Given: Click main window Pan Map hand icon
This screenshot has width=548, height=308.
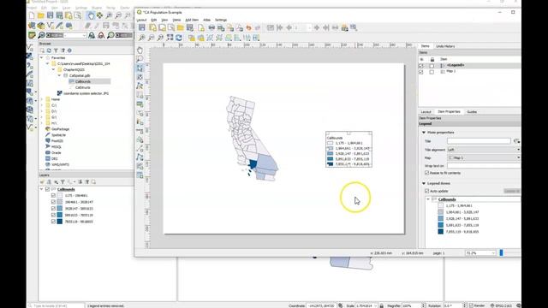Looking at the screenshot, I should [x=91, y=15].
